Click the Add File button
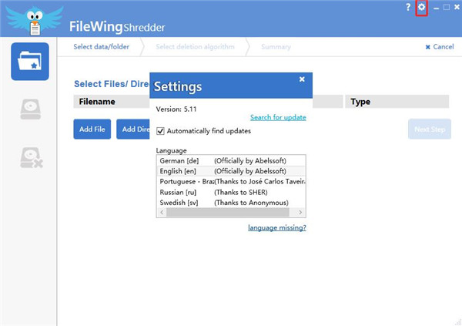 (92, 129)
